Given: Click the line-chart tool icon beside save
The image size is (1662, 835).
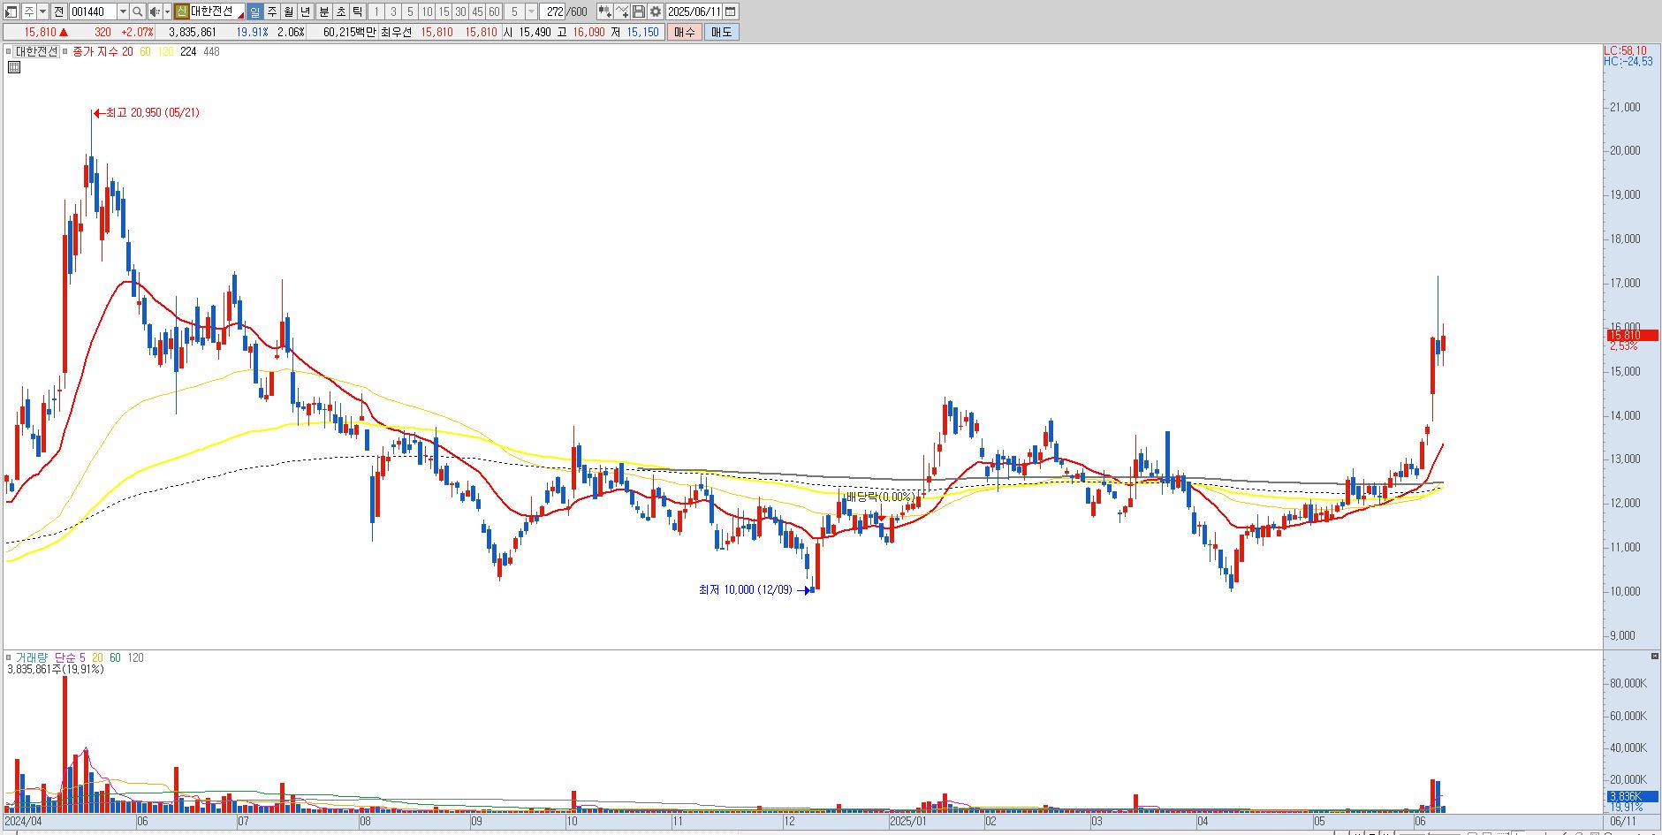Looking at the screenshot, I should coord(622,11).
